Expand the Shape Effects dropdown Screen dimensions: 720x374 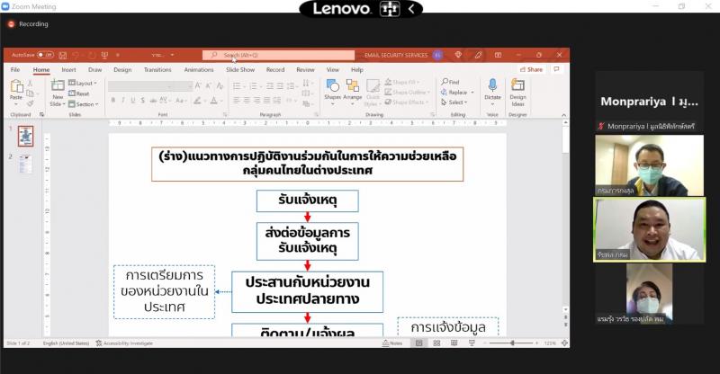coord(407,102)
